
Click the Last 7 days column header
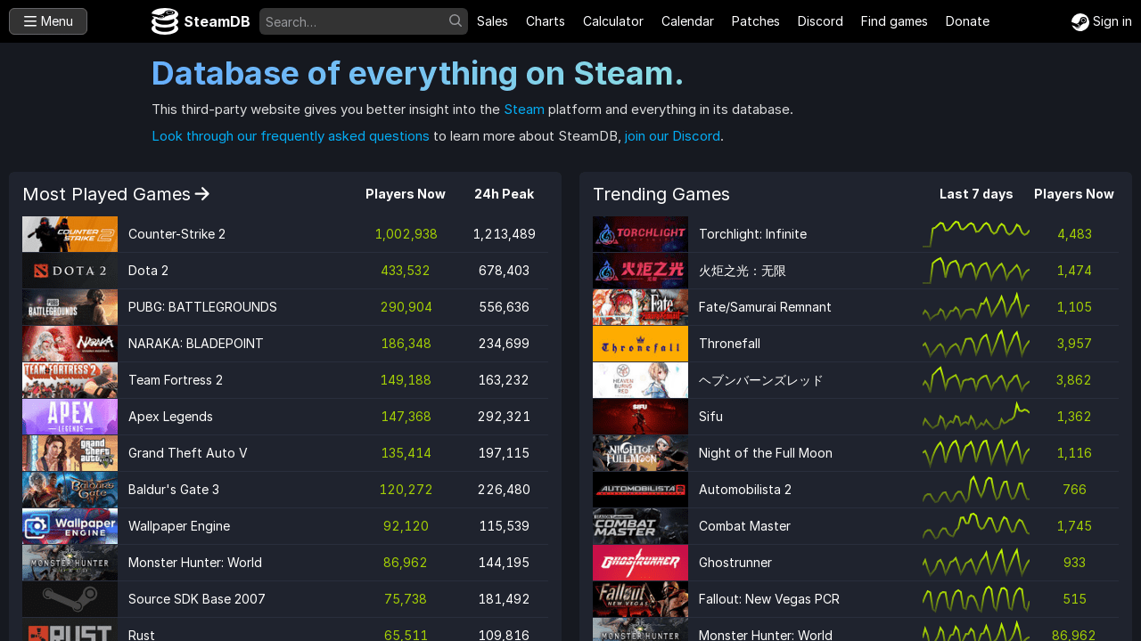pyautogui.click(x=976, y=194)
